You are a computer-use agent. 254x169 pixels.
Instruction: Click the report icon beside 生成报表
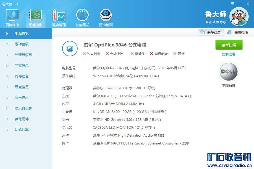point(229,32)
